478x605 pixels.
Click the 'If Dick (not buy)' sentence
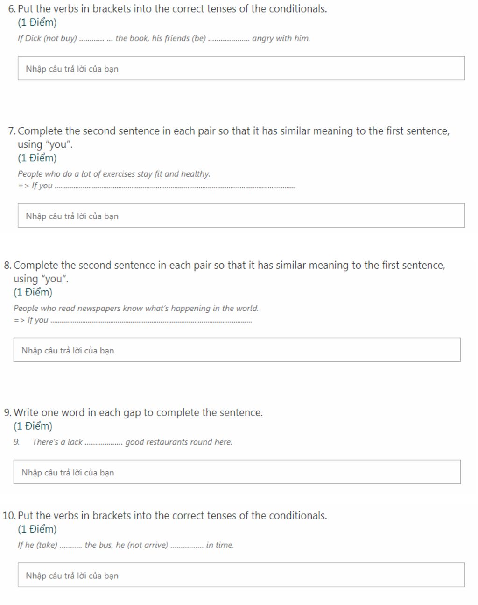coord(164,38)
